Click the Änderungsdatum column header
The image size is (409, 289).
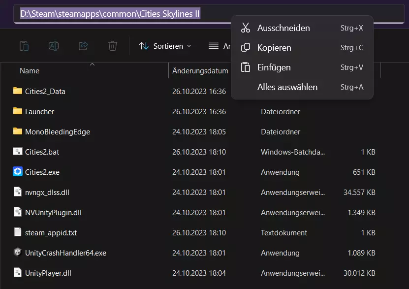[200, 71]
